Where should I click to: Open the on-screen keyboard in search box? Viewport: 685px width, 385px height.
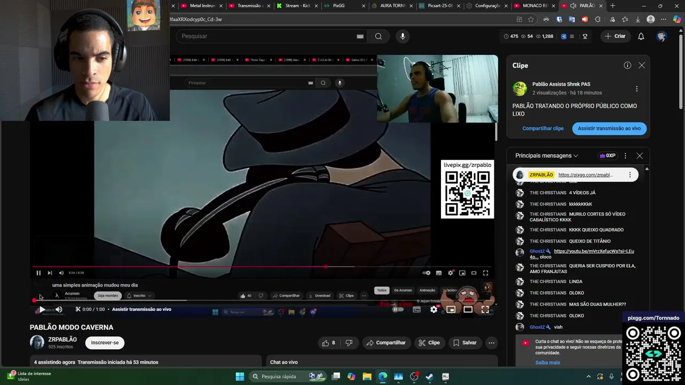pos(360,36)
